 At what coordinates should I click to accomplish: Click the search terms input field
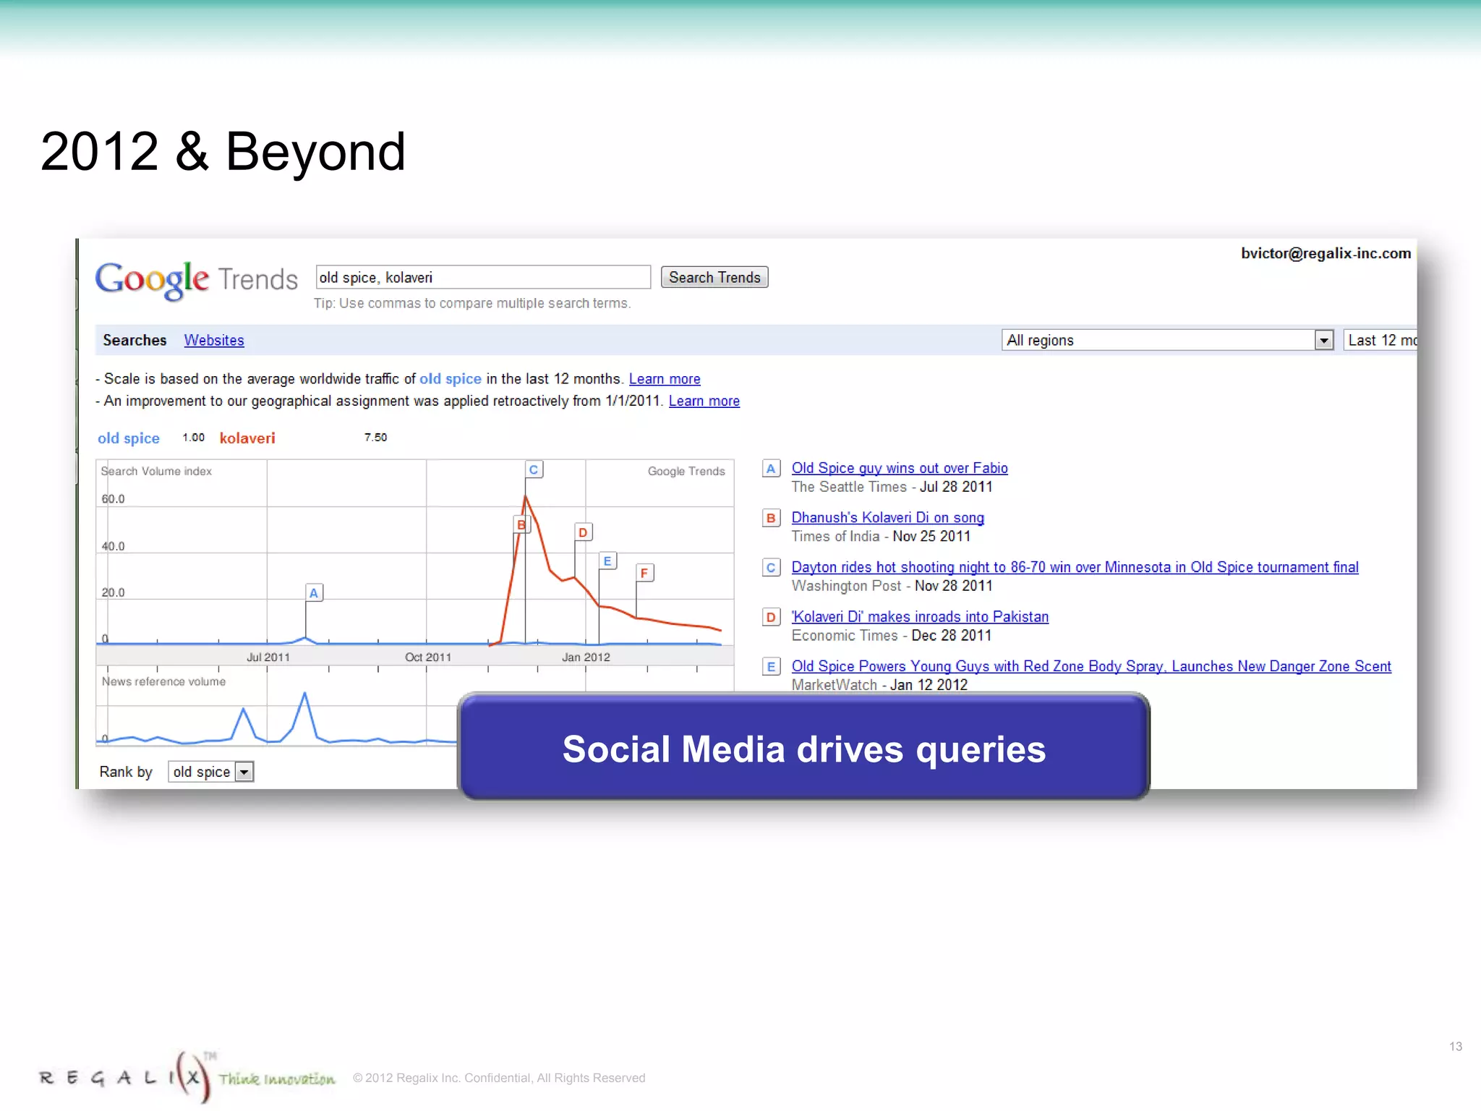point(483,277)
